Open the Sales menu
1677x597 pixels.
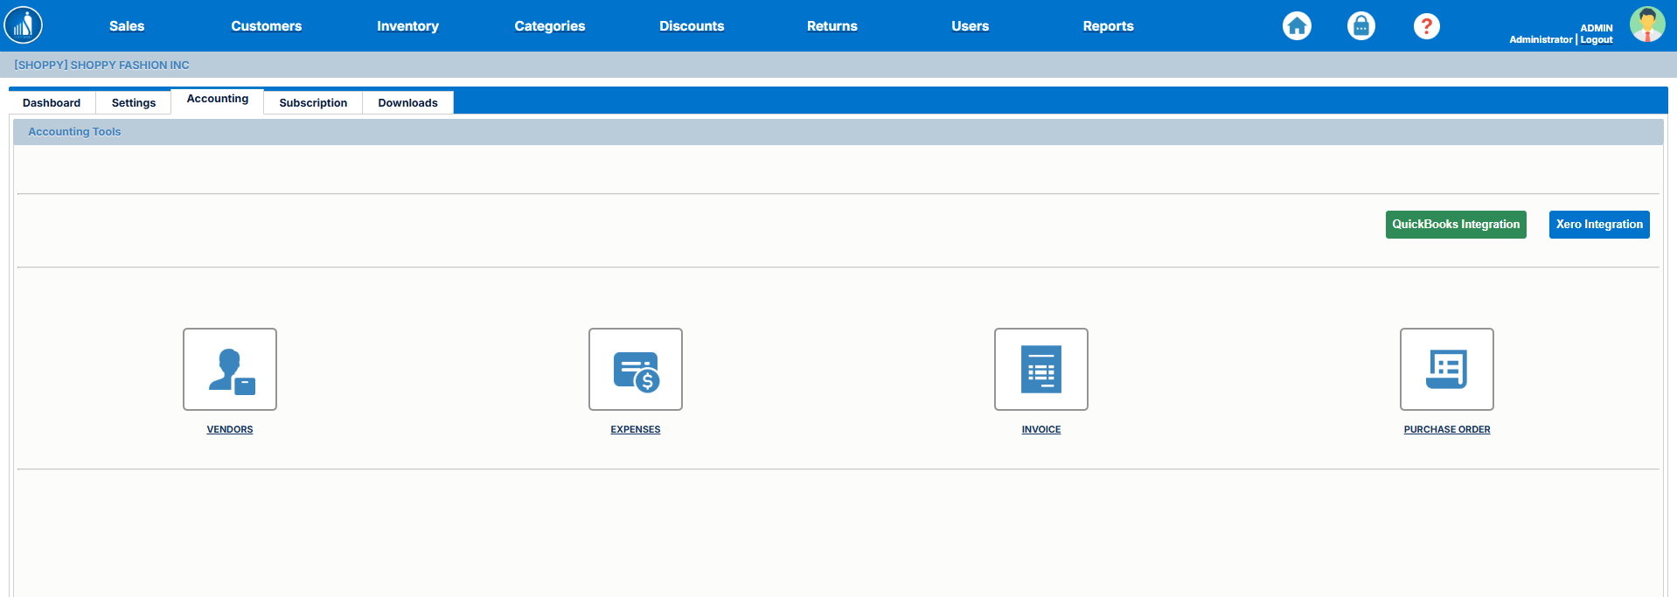point(127,26)
